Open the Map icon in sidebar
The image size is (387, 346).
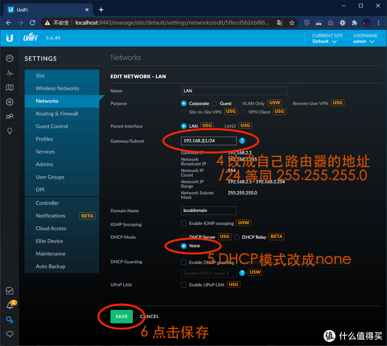[10, 88]
